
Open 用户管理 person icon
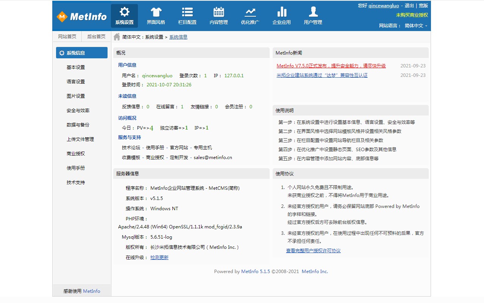coord(313,12)
